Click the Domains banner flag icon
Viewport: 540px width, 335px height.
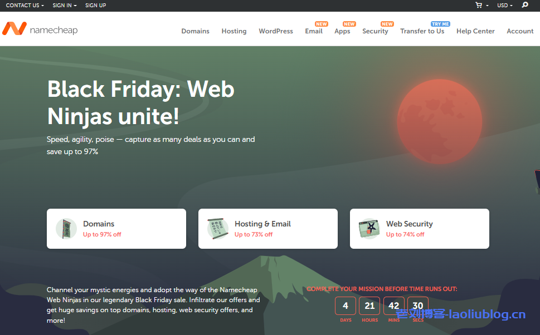pyautogui.click(x=66, y=229)
